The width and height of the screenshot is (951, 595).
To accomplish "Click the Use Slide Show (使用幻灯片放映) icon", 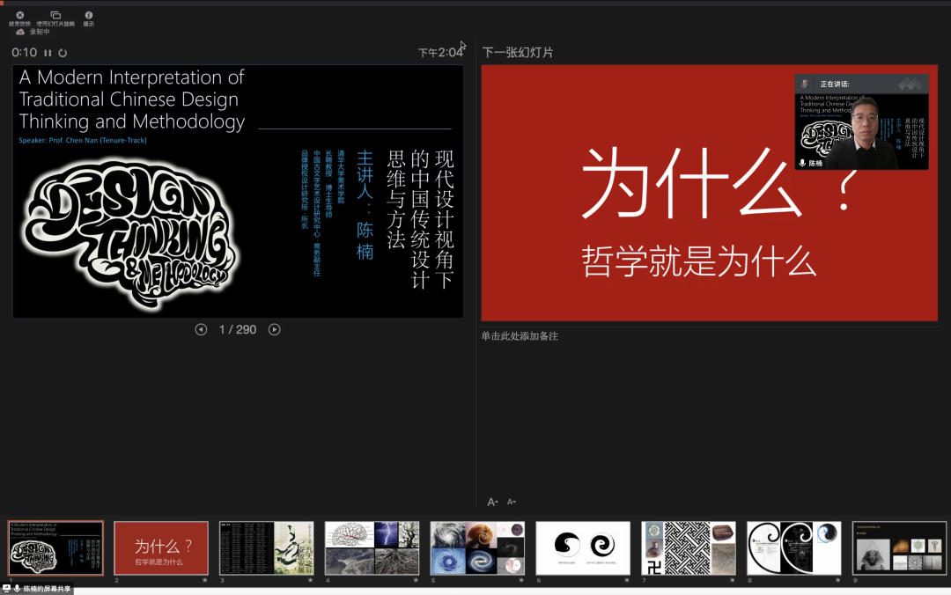I will tap(55, 15).
